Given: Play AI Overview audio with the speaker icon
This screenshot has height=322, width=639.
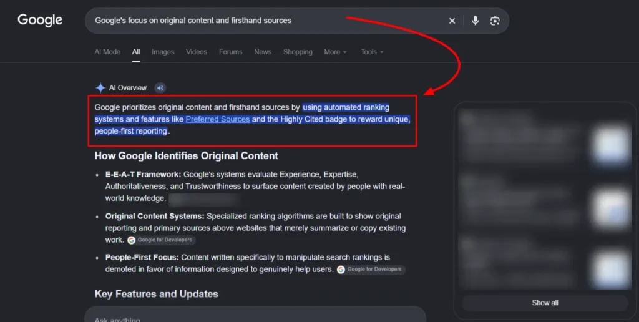Looking at the screenshot, I should (x=160, y=87).
